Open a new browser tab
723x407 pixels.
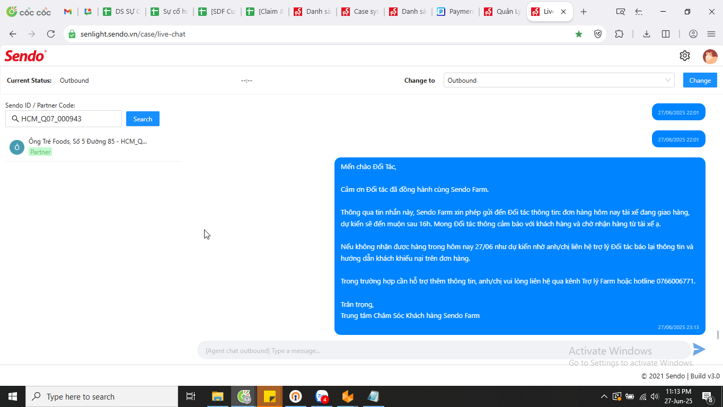coord(584,12)
